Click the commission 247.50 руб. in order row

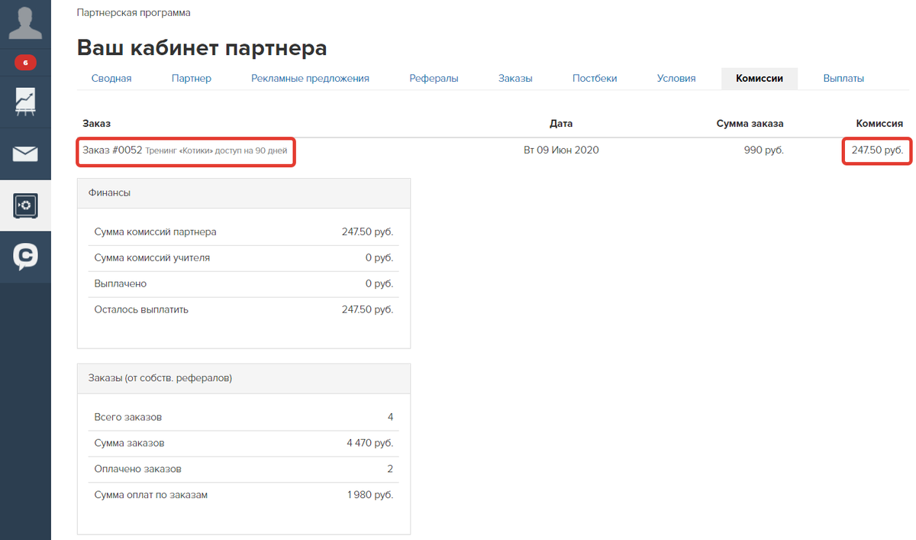(877, 150)
